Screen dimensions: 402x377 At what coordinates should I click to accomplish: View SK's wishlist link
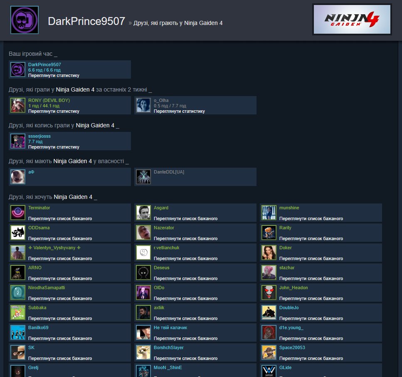point(60,358)
